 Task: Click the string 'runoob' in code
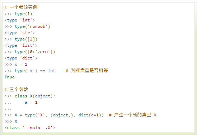point(37,26)
